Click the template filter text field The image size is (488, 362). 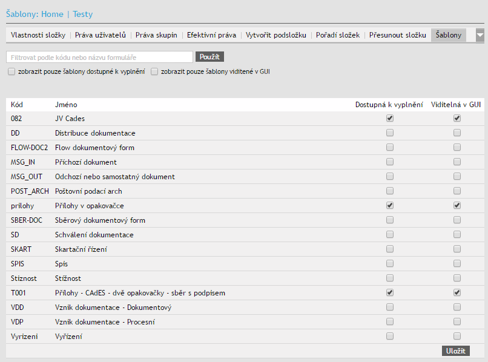tap(99, 57)
